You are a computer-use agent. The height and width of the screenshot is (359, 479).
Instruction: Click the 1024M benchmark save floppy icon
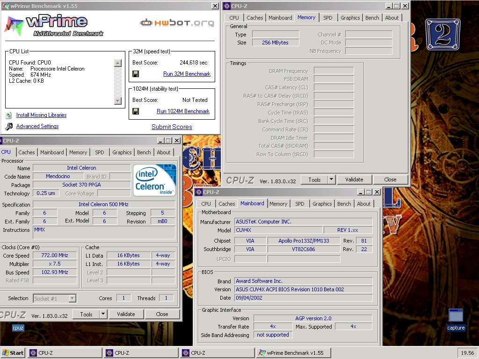(136, 111)
